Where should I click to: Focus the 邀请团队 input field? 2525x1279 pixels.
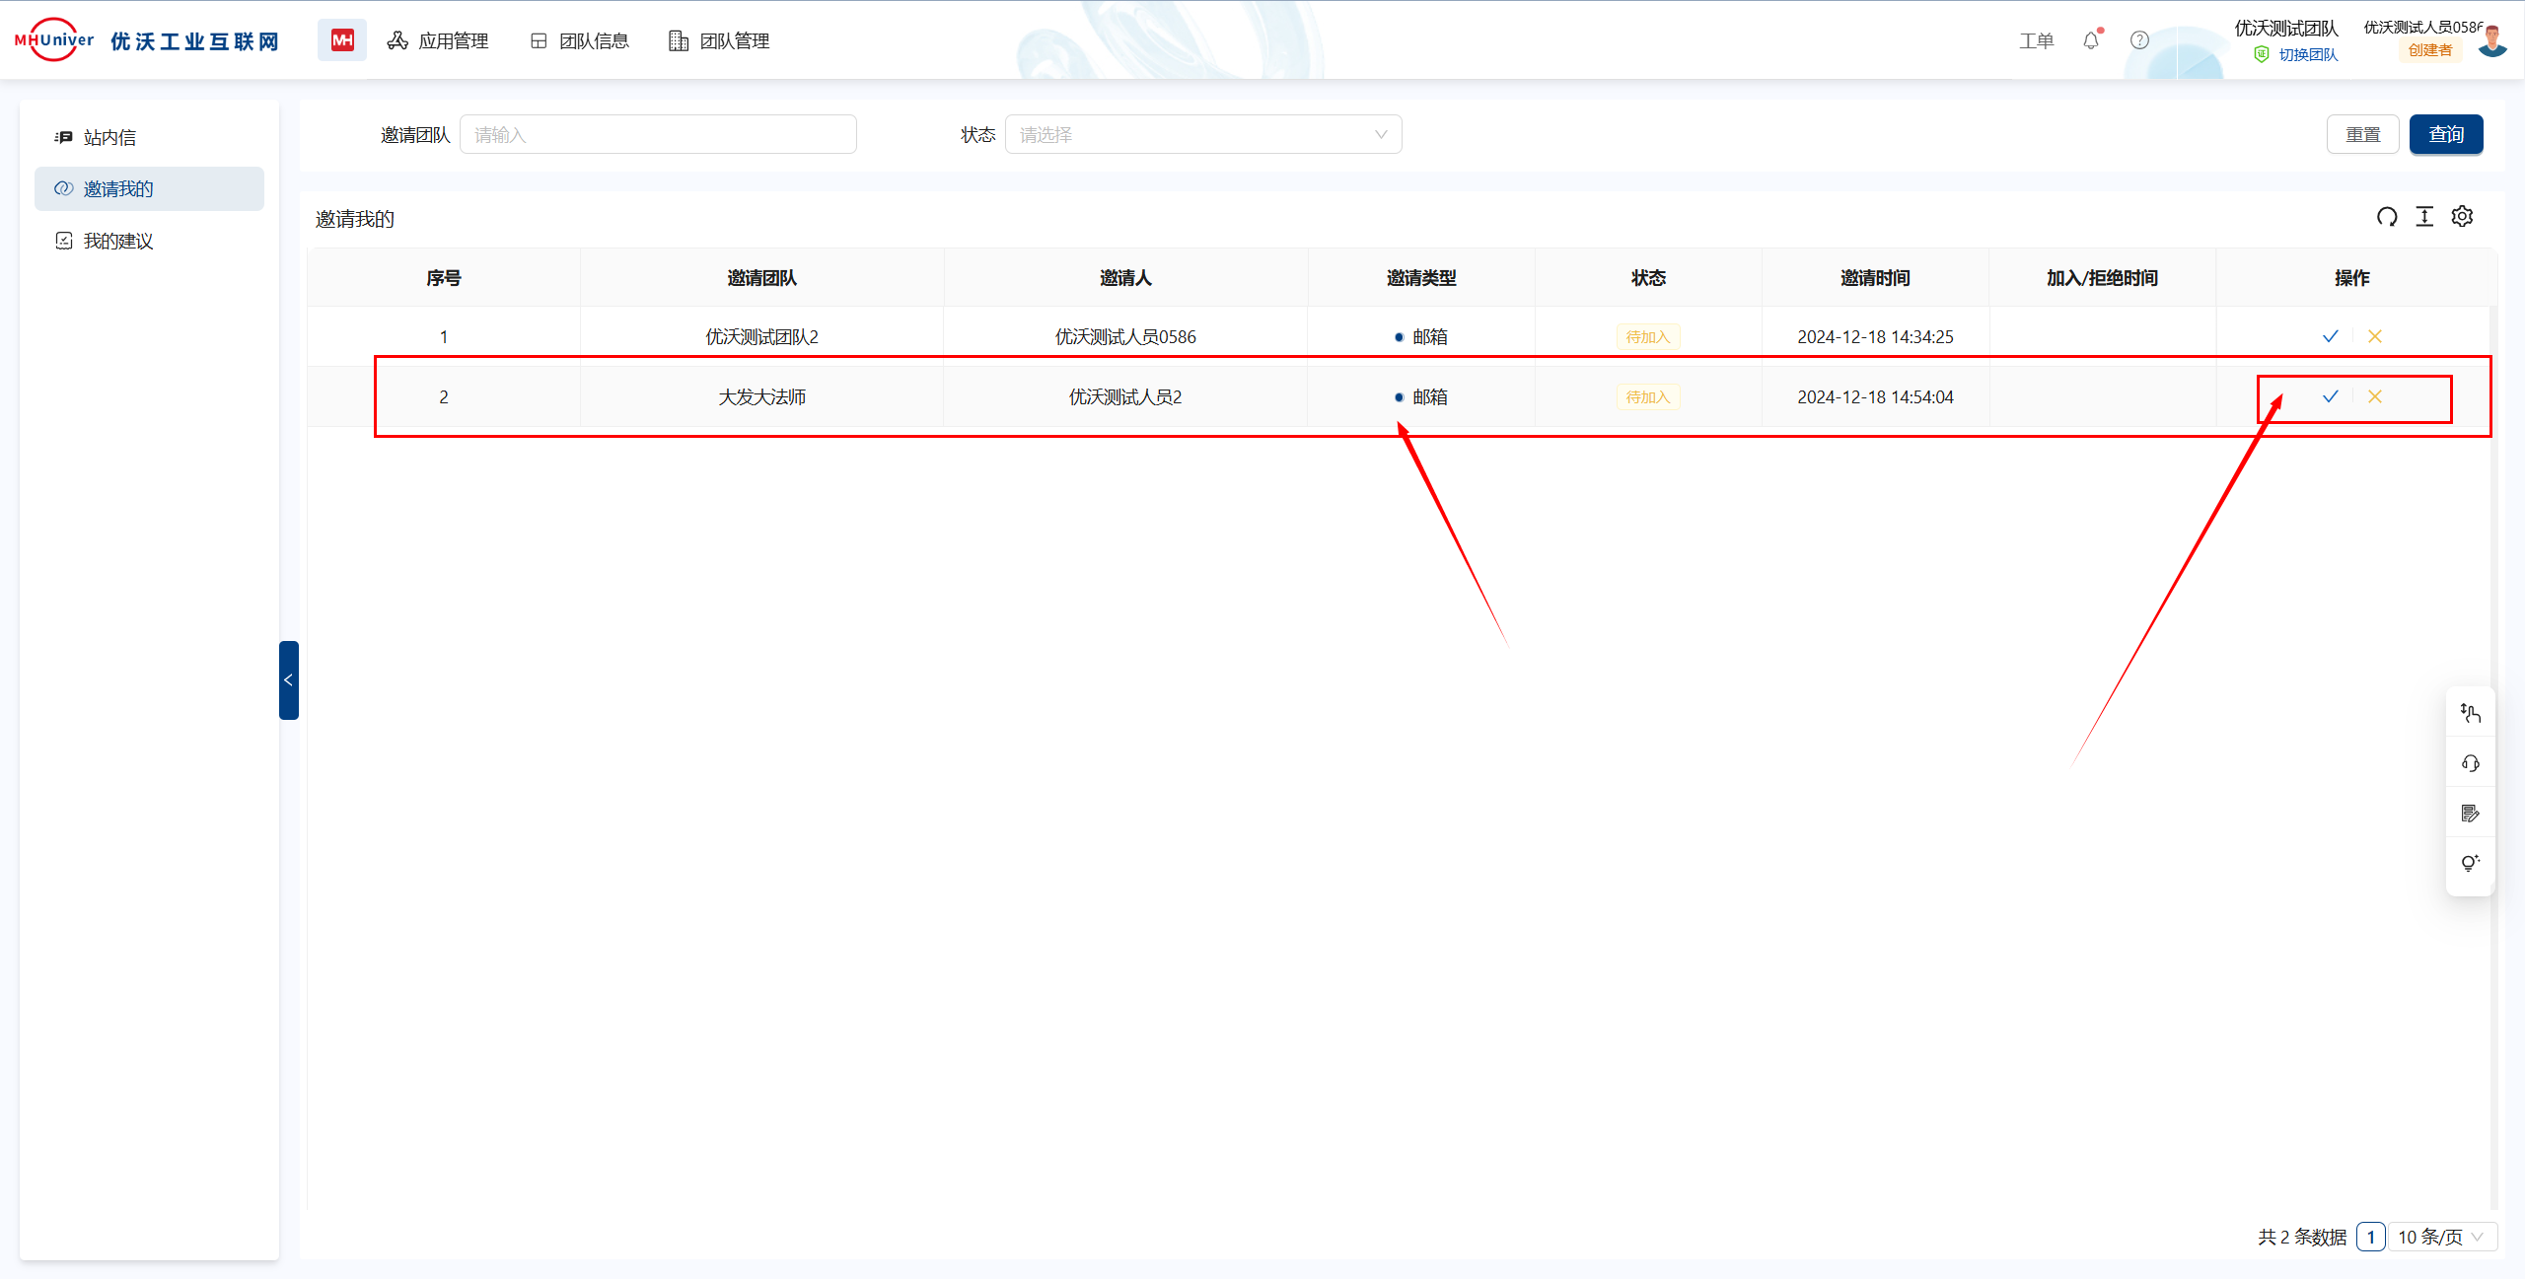click(x=658, y=135)
